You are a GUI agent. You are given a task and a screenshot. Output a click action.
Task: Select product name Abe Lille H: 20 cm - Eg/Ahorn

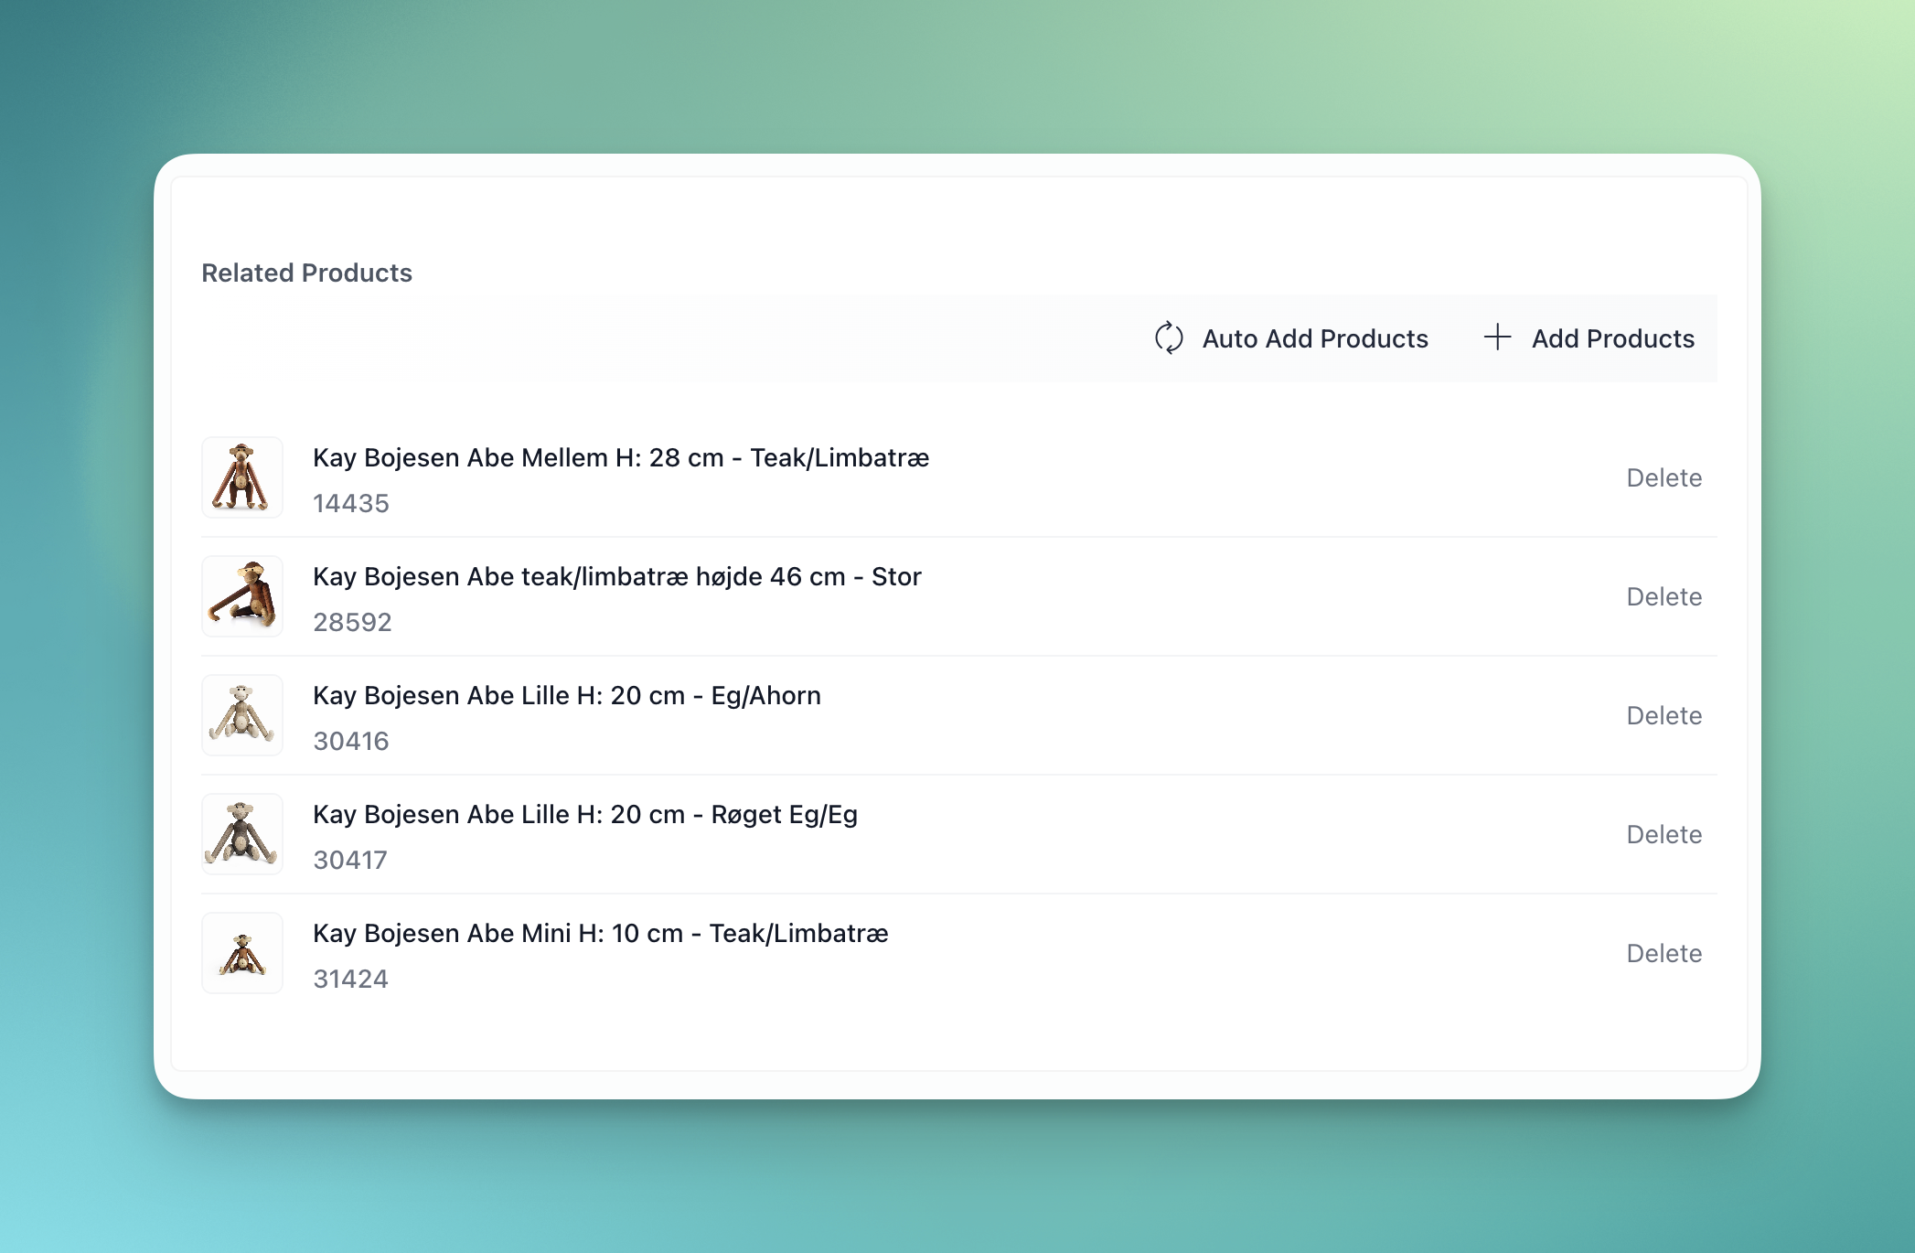567,695
